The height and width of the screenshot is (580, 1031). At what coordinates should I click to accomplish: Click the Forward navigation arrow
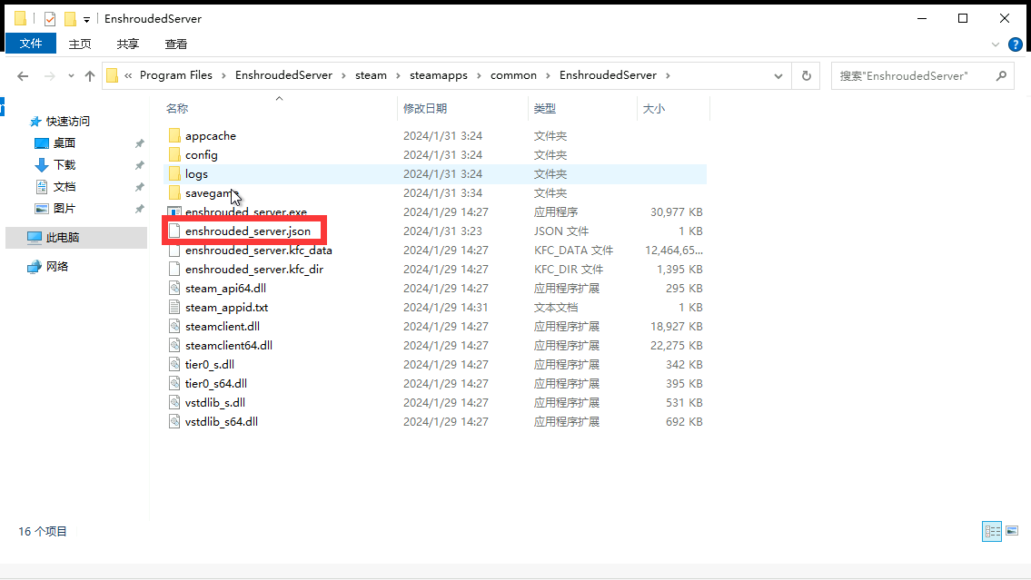click(49, 76)
